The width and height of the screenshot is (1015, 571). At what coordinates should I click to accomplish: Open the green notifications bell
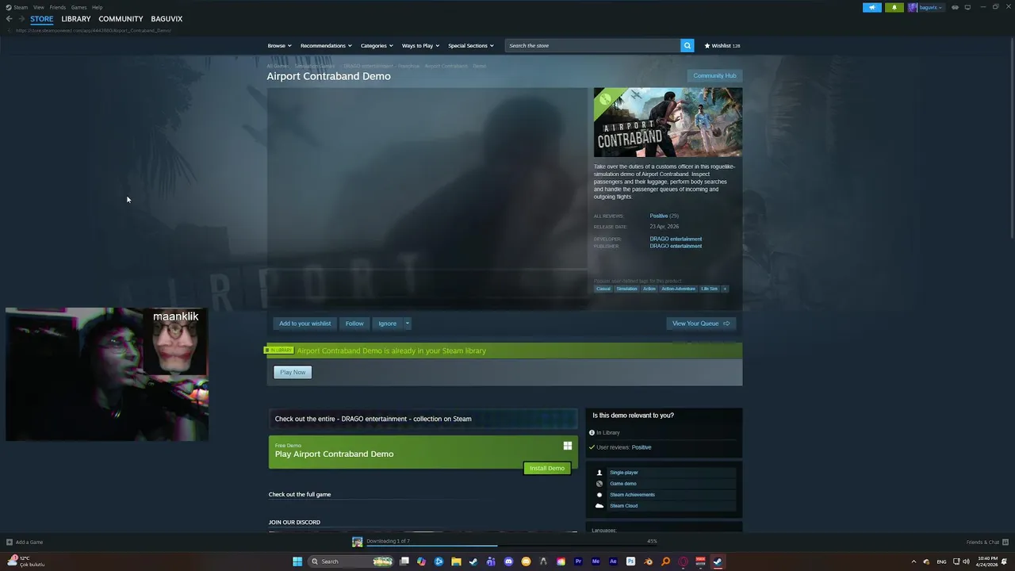pyautogui.click(x=894, y=7)
